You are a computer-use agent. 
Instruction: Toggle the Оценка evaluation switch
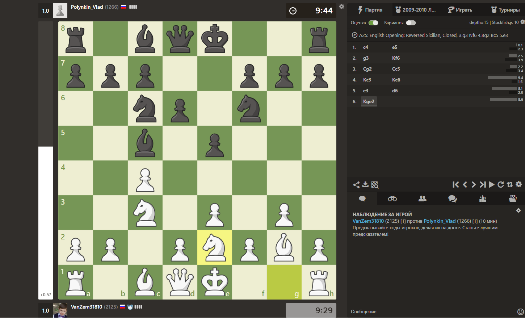pyautogui.click(x=373, y=23)
